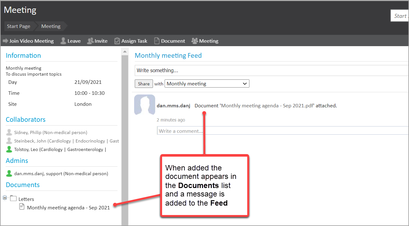Click the Join Video Meeting arrow icon
The height and width of the screenshot is (226, 409).
coord(5,41)
